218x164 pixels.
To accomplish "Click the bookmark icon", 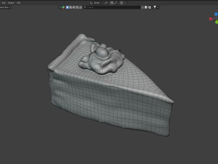I will click(x=146, y=7).
